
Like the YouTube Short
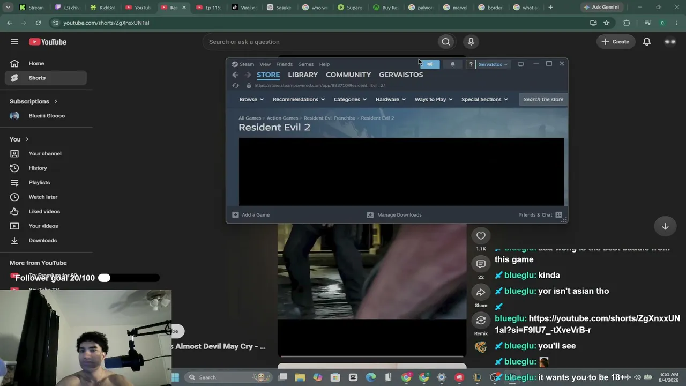[481, 236]
